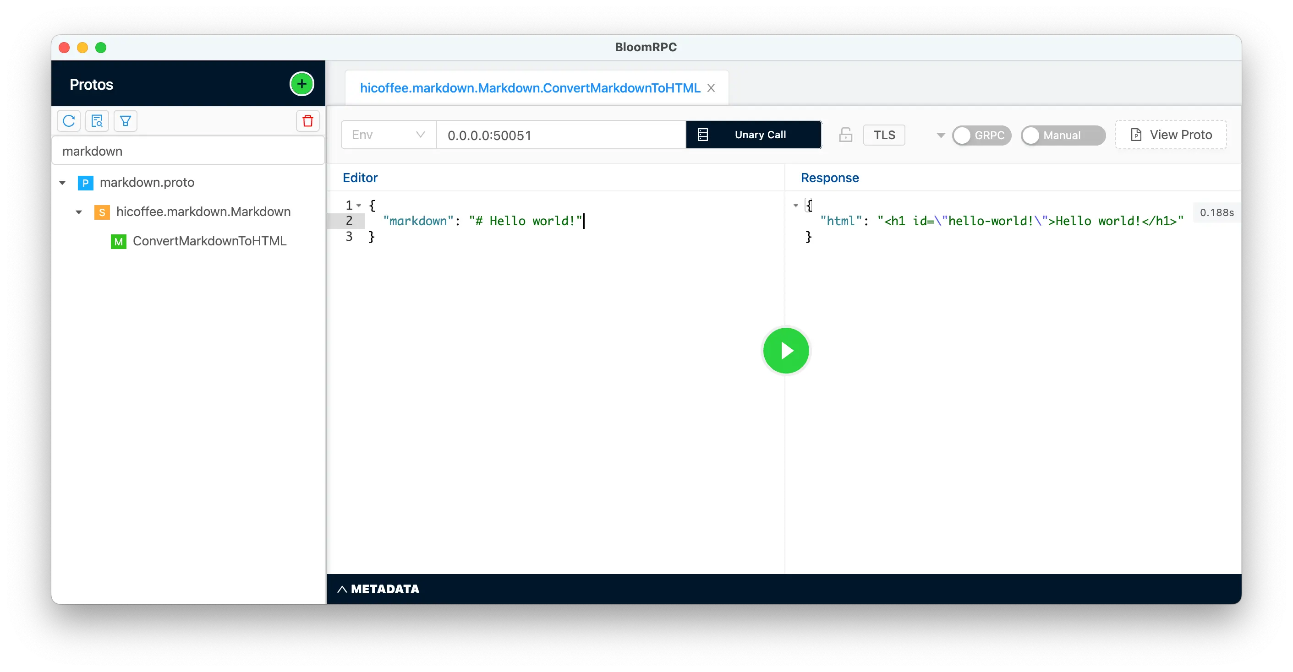Click the View Proto button

click(x=1171, y=135)
